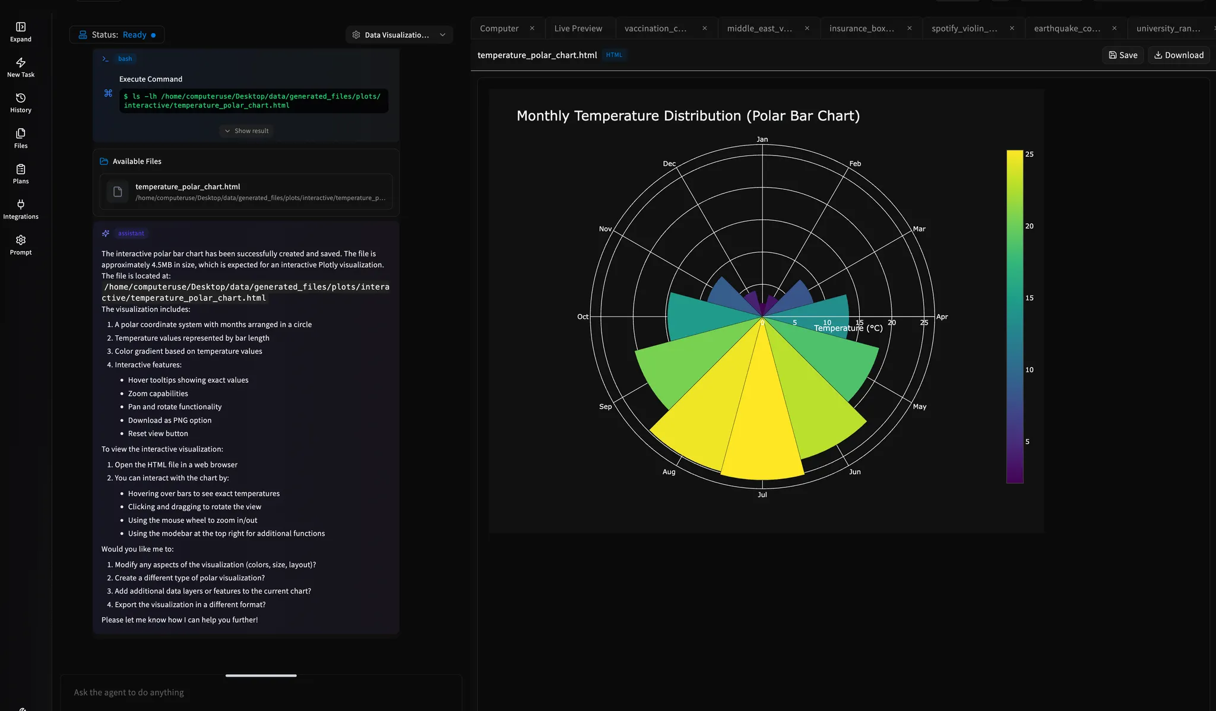Image resolution: width=1216 pixels, height=711 pixels.
Task: Open the Plans section
Action: (21, 173)
